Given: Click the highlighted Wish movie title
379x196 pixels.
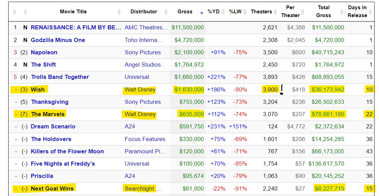Looking at the screenshot, I should coord(37,89).
